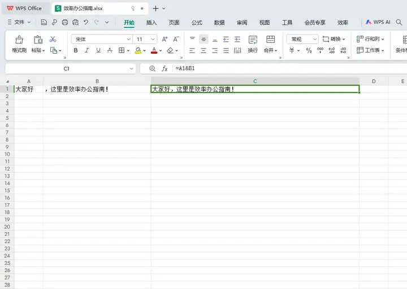Align text to top
Image resolution: width=407 pixels, height=289 pixels.
[x=192, y=39]
